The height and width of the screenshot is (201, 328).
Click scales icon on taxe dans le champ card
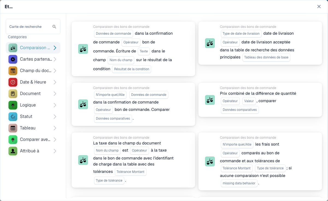tap(83, 160)
